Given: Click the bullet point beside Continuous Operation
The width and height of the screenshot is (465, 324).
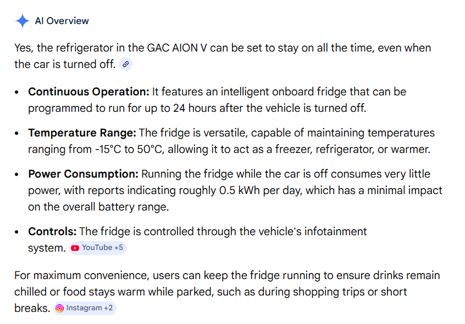Looking at the screenshot, I should (18, 93).
